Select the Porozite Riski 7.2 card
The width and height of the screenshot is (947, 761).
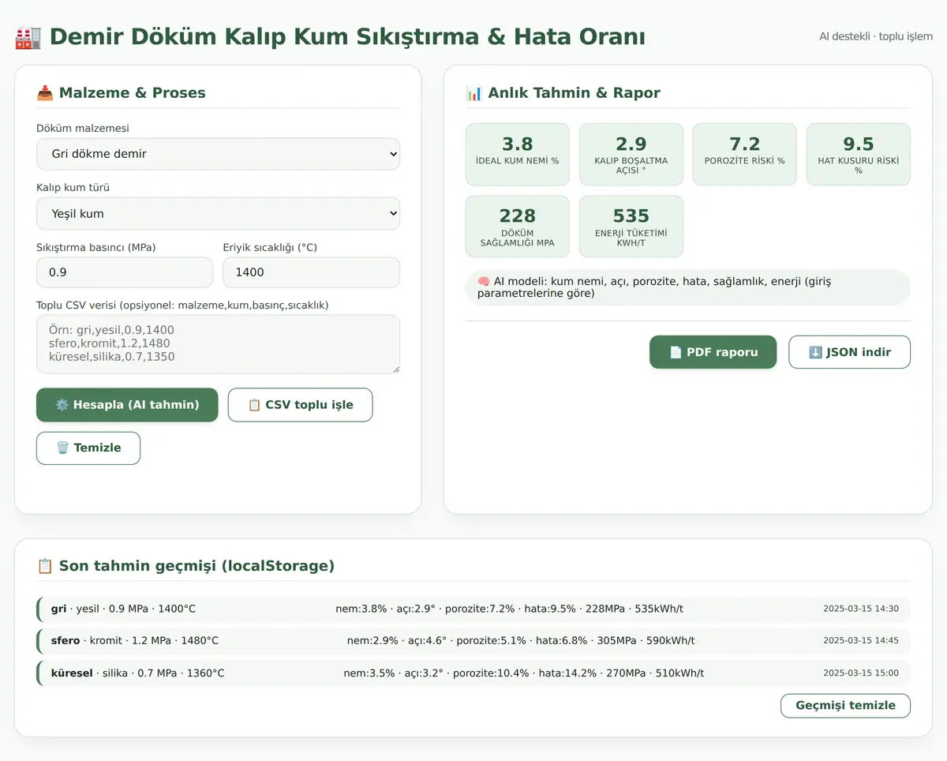point(745,154)
